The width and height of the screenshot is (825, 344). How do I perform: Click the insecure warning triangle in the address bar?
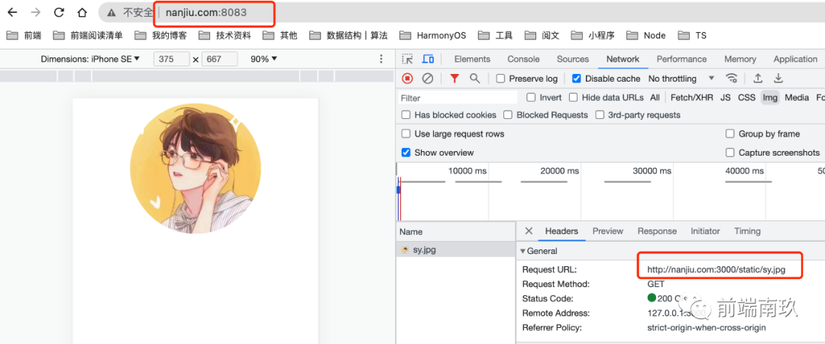tap(111, 13)
